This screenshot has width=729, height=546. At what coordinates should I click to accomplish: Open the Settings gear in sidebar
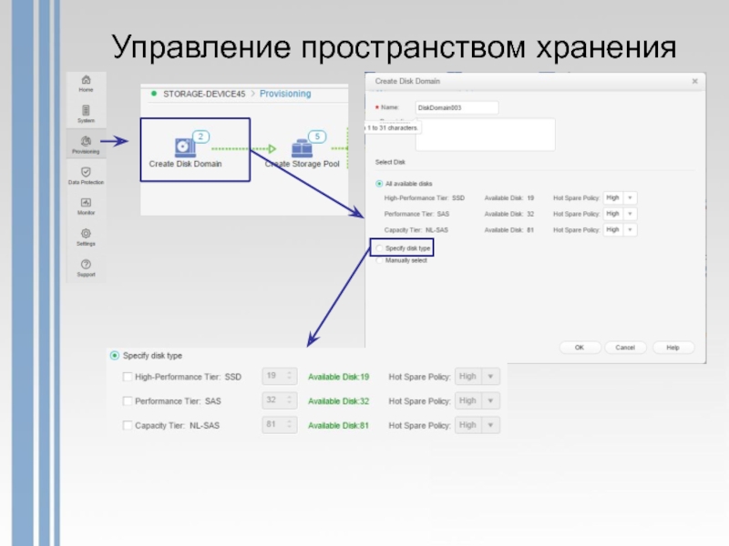coord(86,238)
